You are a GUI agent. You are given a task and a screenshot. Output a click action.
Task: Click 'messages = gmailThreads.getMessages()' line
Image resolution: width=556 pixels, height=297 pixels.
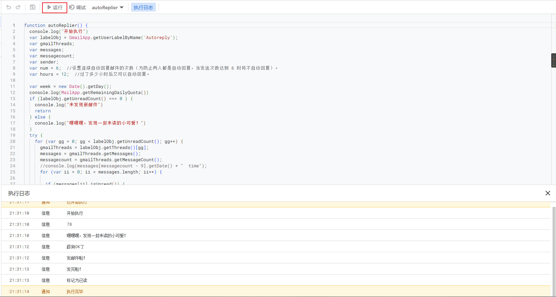[x=90, y=154]
